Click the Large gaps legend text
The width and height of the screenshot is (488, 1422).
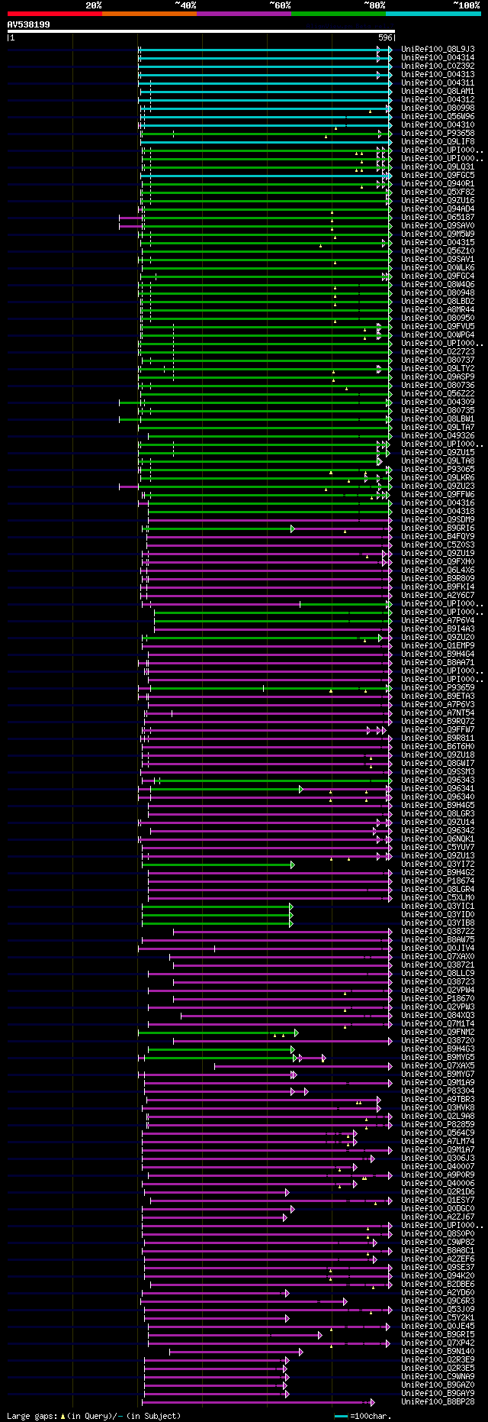94,1415
